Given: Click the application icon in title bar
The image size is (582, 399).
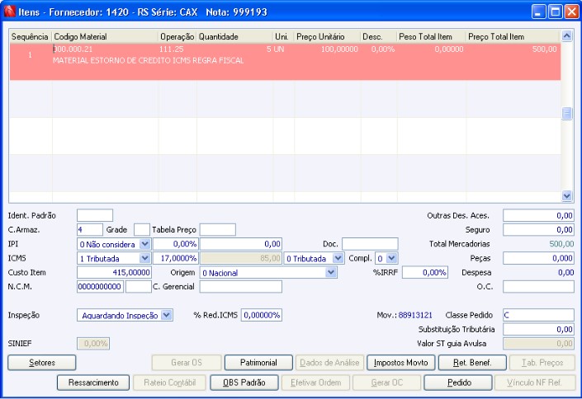Looking at the screenshot, I should tap(9, 12).
